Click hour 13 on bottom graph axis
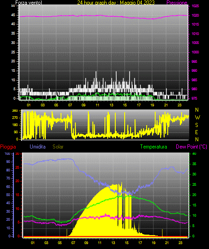The image size is (209, 249). [113, 243]
